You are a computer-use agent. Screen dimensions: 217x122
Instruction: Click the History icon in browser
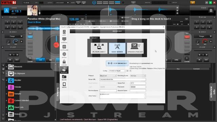pos(11,114)
